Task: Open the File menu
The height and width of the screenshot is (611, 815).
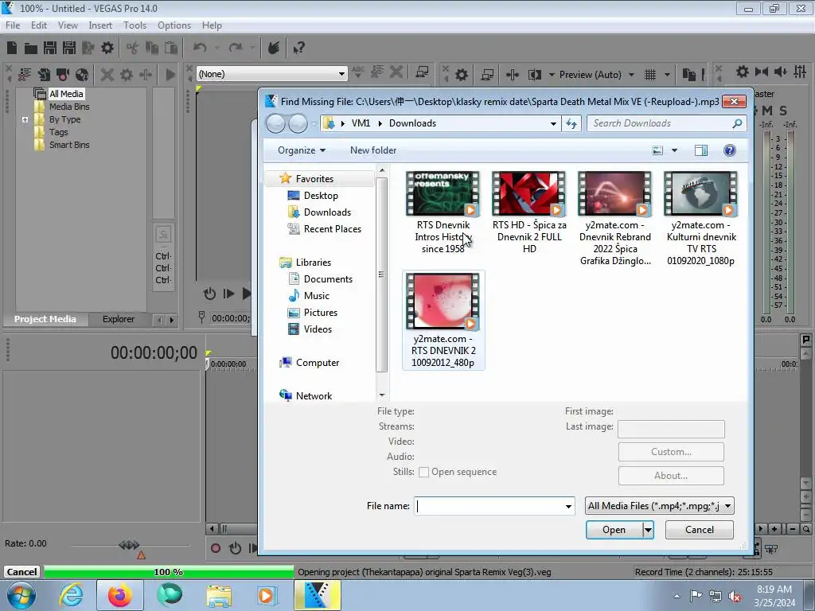Action: coord(13,25)
